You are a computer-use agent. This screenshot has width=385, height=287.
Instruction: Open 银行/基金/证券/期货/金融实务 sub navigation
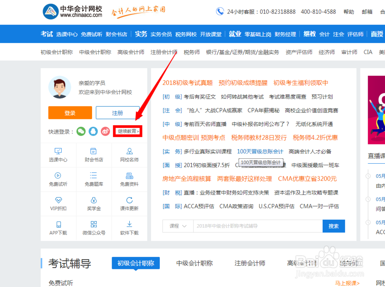tap(243, 52)
